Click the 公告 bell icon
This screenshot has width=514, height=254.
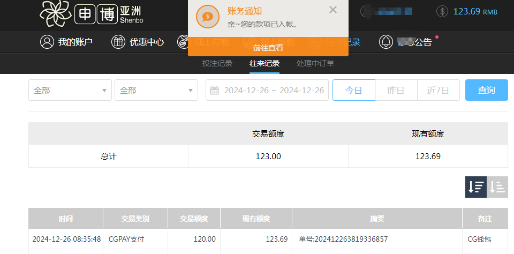click(385, 42)
